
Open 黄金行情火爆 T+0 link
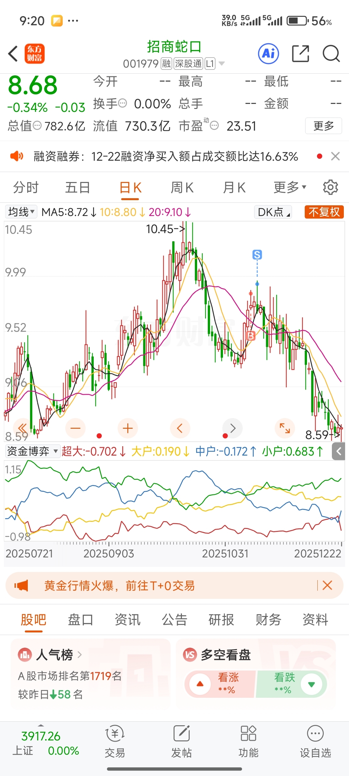(120, 585)
